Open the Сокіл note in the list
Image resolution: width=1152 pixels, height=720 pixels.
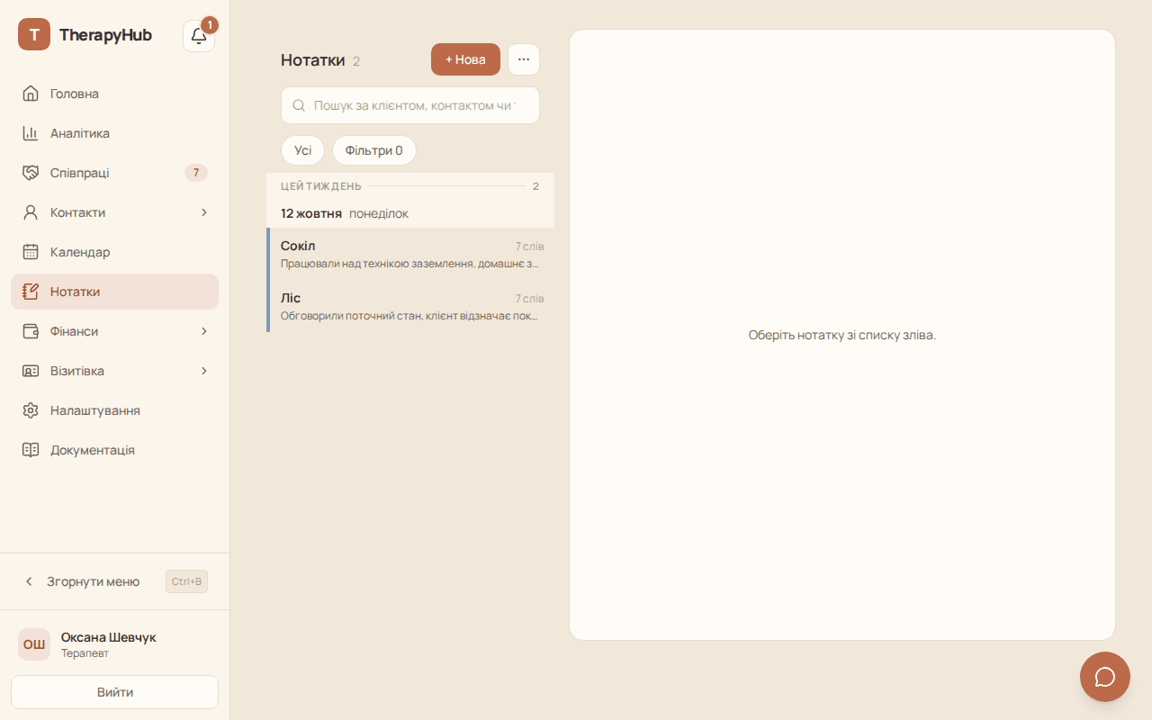click(x=410, y=254)
